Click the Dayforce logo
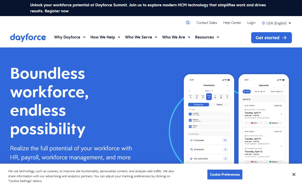Screen dimensions: 302x186 [x=28, y=37]
